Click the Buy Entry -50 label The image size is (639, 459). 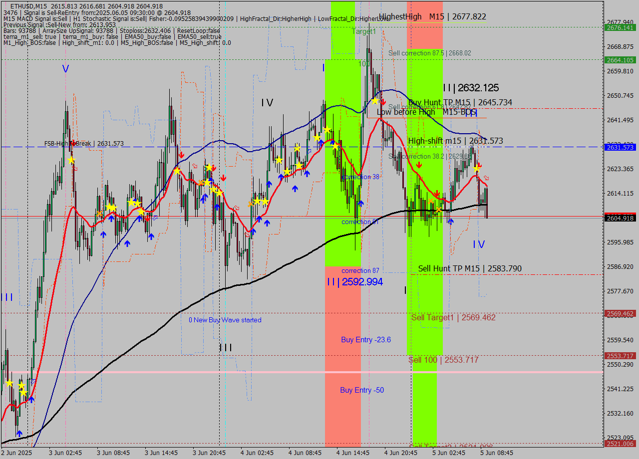[362, 390]
